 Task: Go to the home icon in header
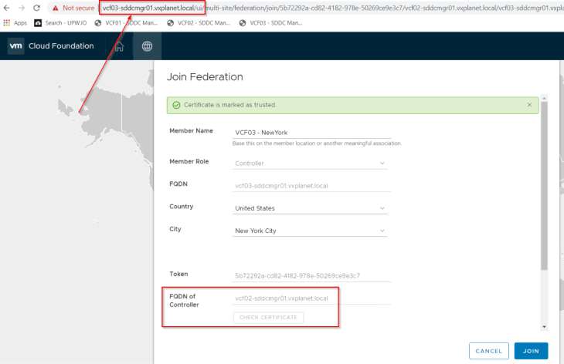tap(119, 46)
